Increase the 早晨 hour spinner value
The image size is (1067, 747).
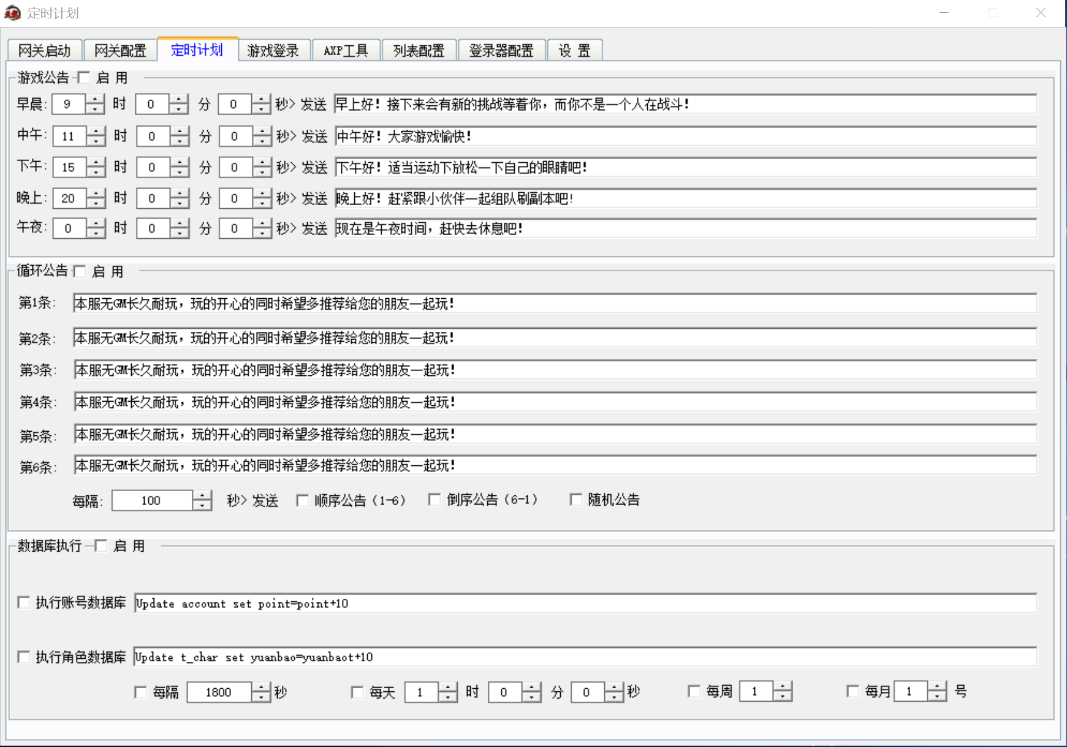(x=95, y=99)
